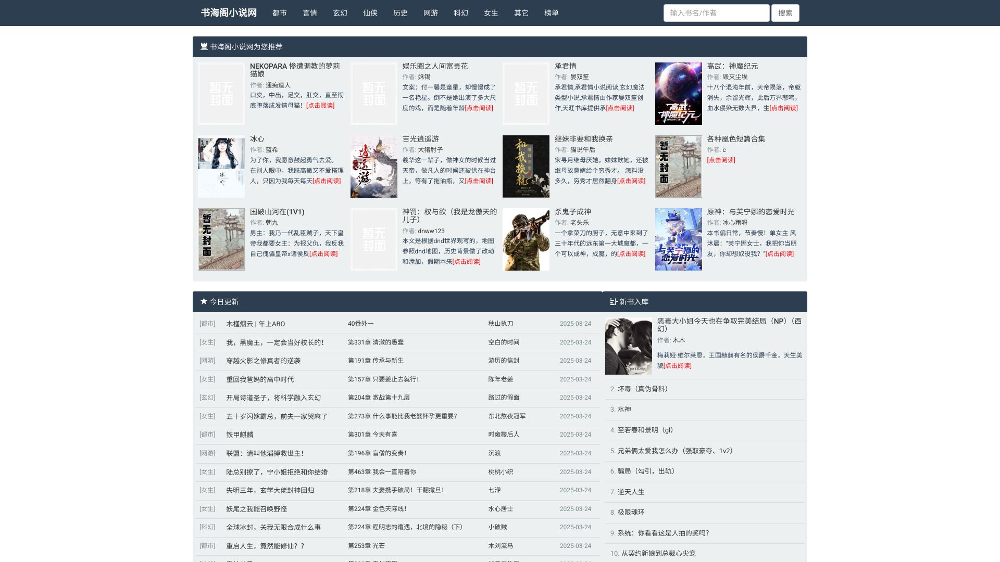Open the 杀鬼子成神 soldier cover image

[526, 239]
